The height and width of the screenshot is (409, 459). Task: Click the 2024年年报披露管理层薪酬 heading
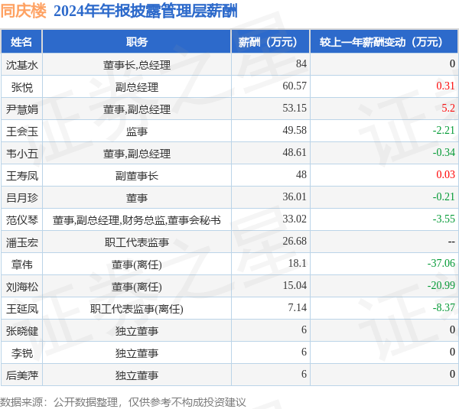145,11
